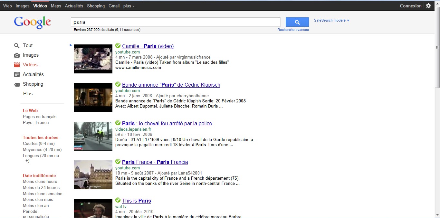
Task: Select 'Toutes les durées' filter
Action: pyautogui.click(x=41, y=137)
